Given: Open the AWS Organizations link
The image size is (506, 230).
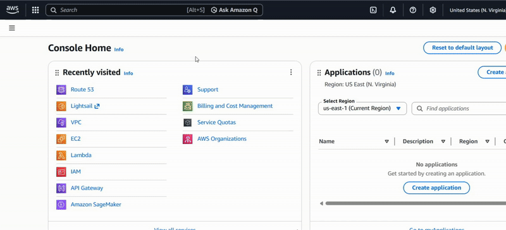Looking at the screenshot, I should point(222,139).
